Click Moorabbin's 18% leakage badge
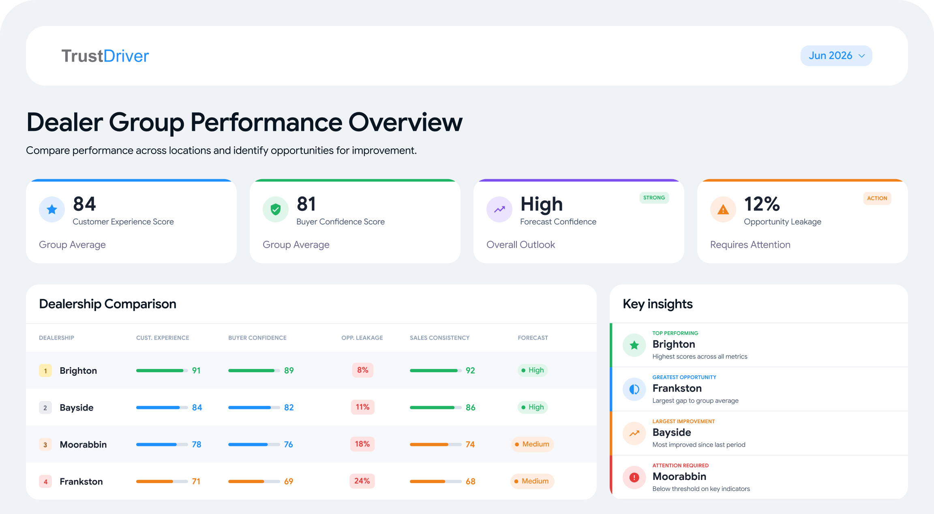This screenshot has width=934, height=514. tap(362, 444)
